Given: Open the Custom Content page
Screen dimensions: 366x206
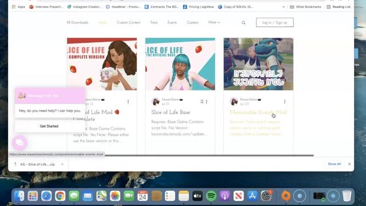Looking at the screenshot, I should click(x=129, y=22).
